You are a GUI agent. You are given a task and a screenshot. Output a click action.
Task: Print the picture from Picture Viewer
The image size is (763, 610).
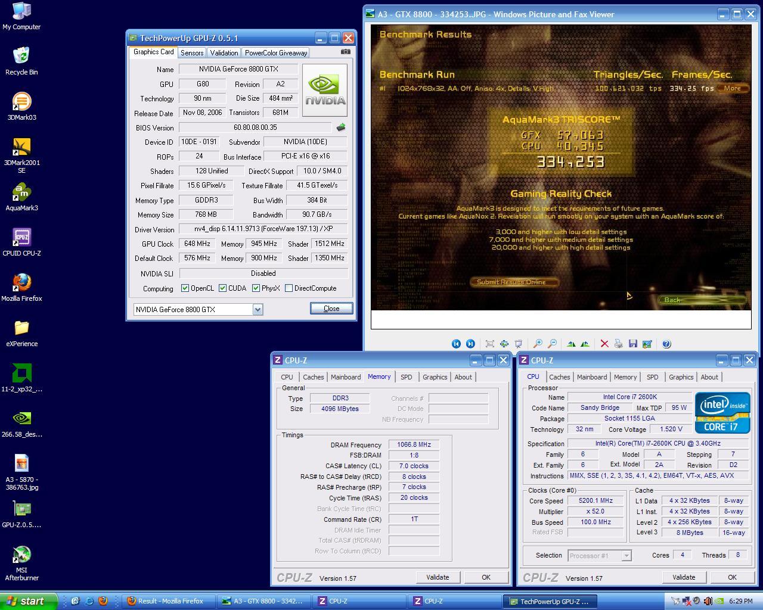[619, 344]
